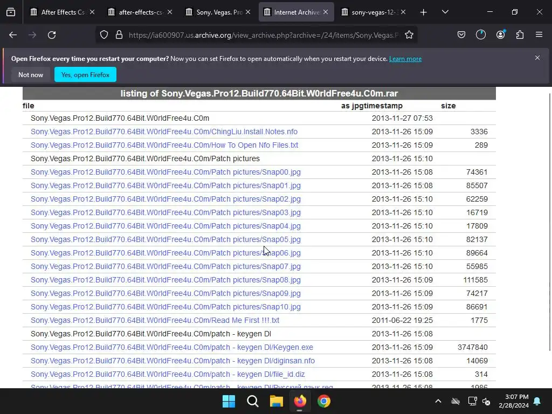Open the Windows Start menu
The width and height of the screenshot is (552, 414).
point(229,401)
